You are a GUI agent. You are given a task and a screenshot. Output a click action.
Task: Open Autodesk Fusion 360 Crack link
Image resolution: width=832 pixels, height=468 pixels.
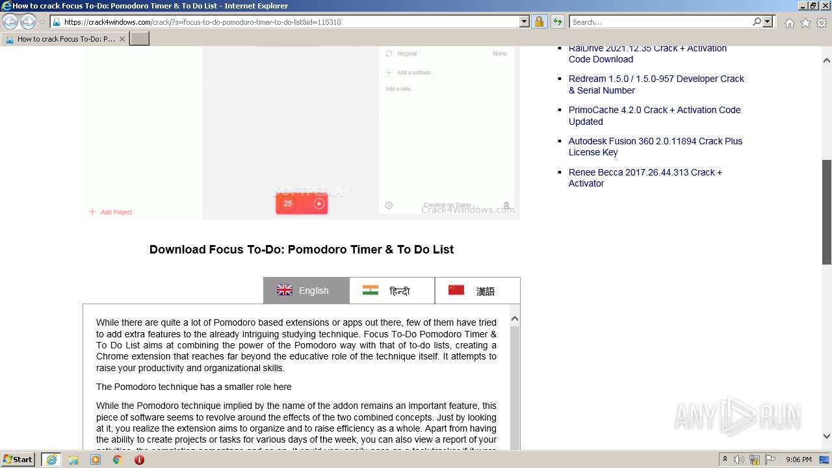(655, 146)
